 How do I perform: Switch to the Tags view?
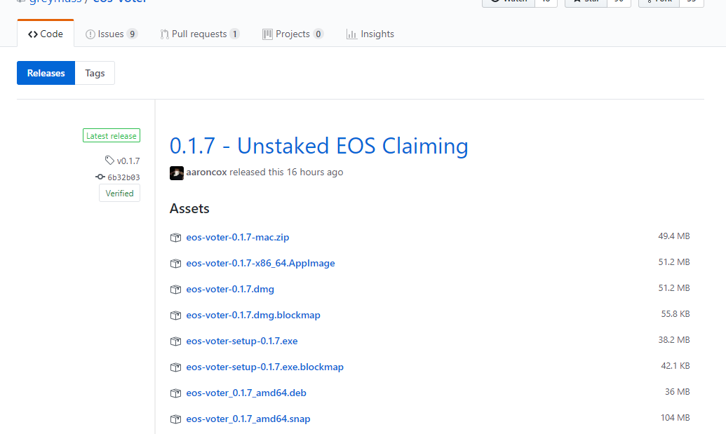tap(95, 73)
